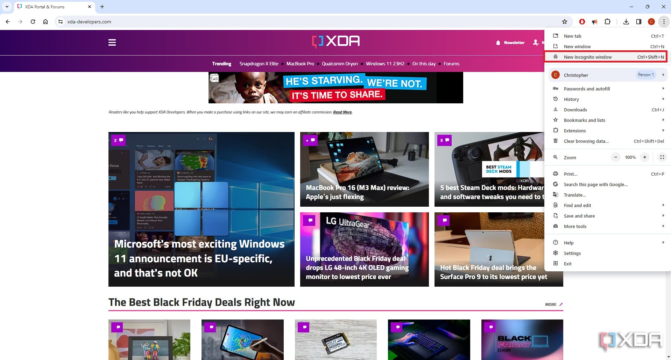Click the user account icon on XDA header
Image resolution: width=671 pixels, height=360 pixels.
click(x=536, y=43)
